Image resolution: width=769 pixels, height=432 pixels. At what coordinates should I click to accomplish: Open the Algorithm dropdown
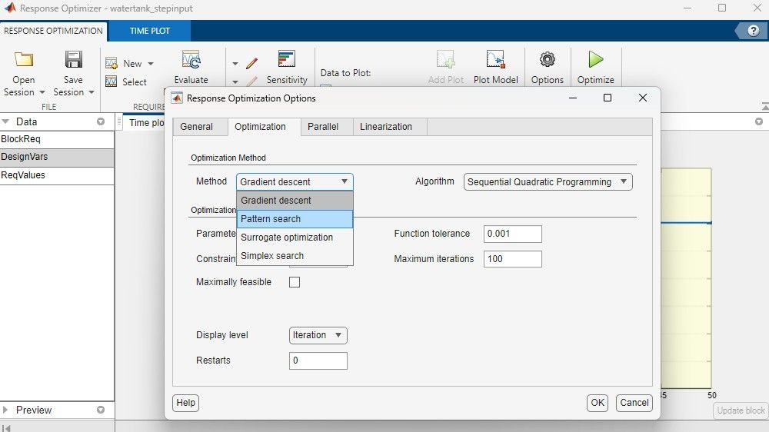click(x=548, y=182)
